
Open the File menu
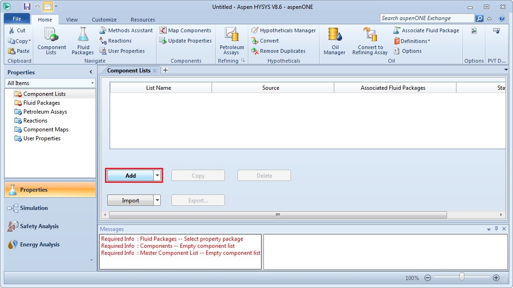pos(17,19)
